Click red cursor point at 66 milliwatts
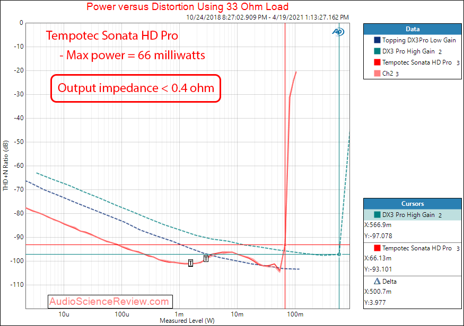The height and width of the screenshot is (326, 464). (x=285, y=245)
